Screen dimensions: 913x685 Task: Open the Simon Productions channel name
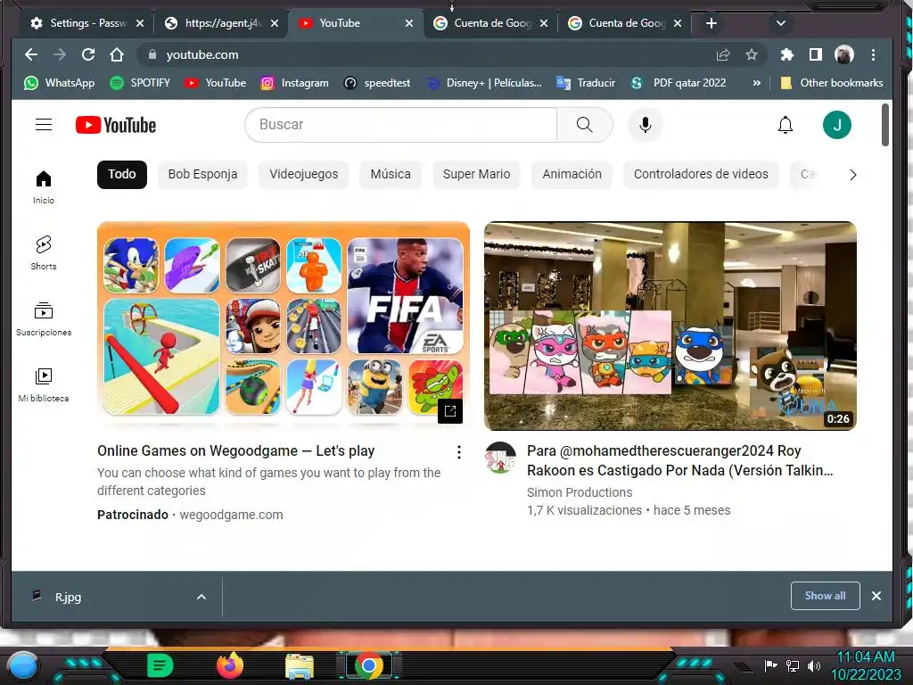coord(580,492)
